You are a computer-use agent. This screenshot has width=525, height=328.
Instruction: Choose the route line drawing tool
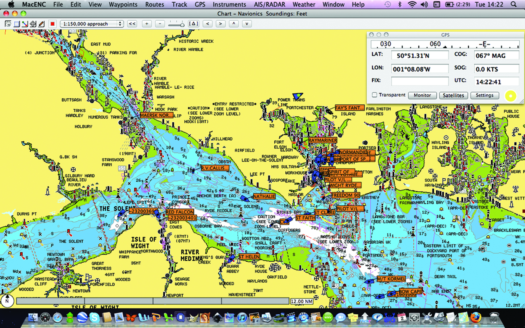[x=25, y=24]
